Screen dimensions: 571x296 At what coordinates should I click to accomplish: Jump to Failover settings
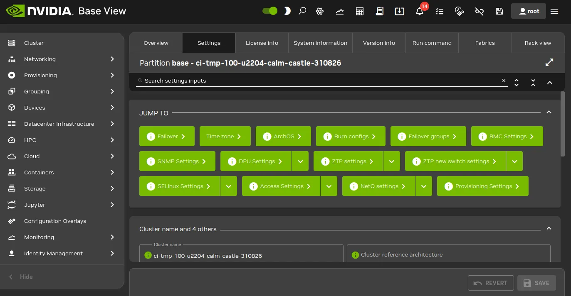(x=167, y=136)
